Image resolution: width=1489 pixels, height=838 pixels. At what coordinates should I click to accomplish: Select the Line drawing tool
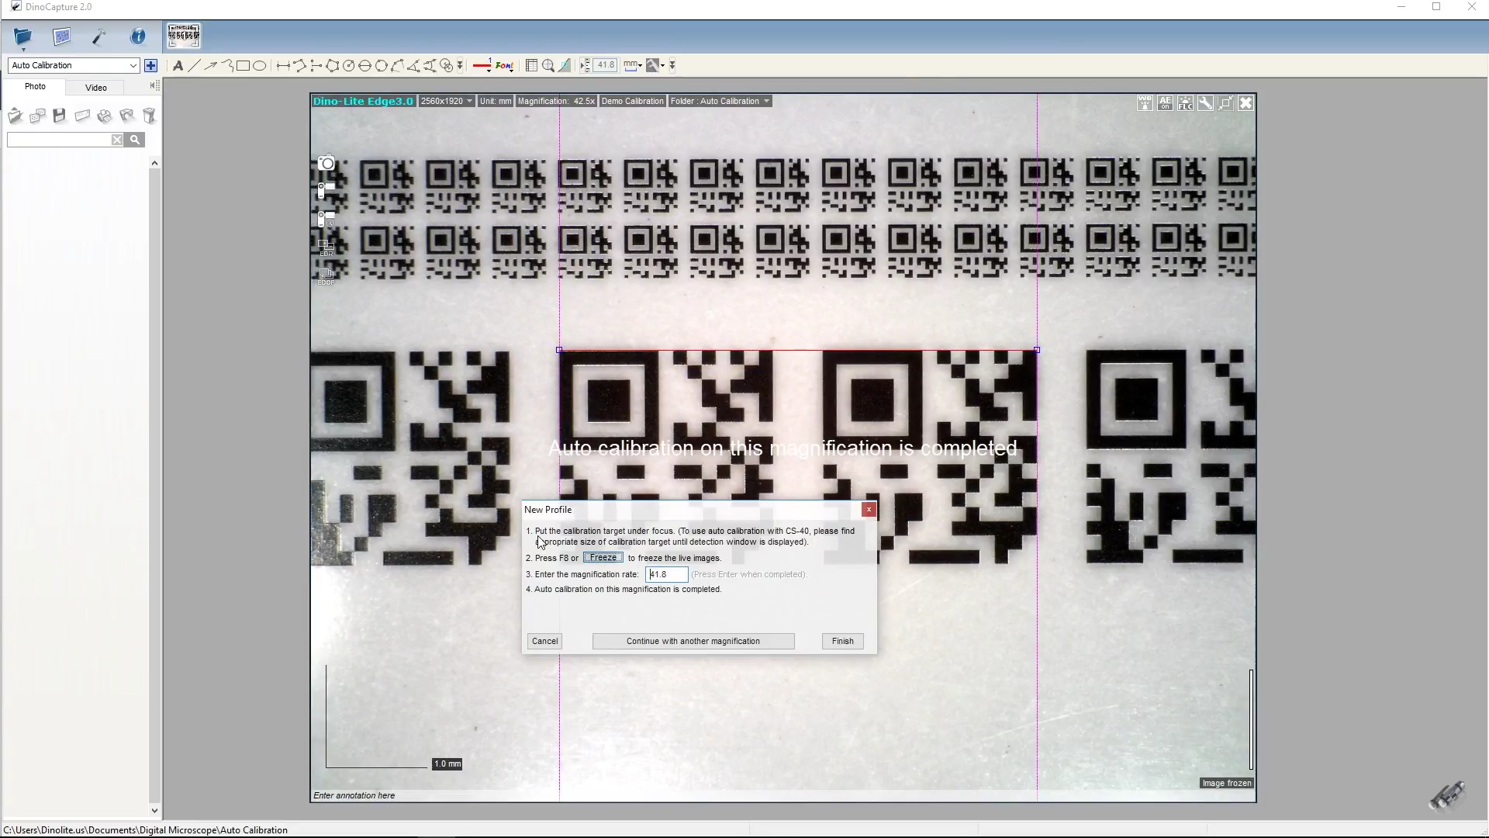tap(194, 66)
